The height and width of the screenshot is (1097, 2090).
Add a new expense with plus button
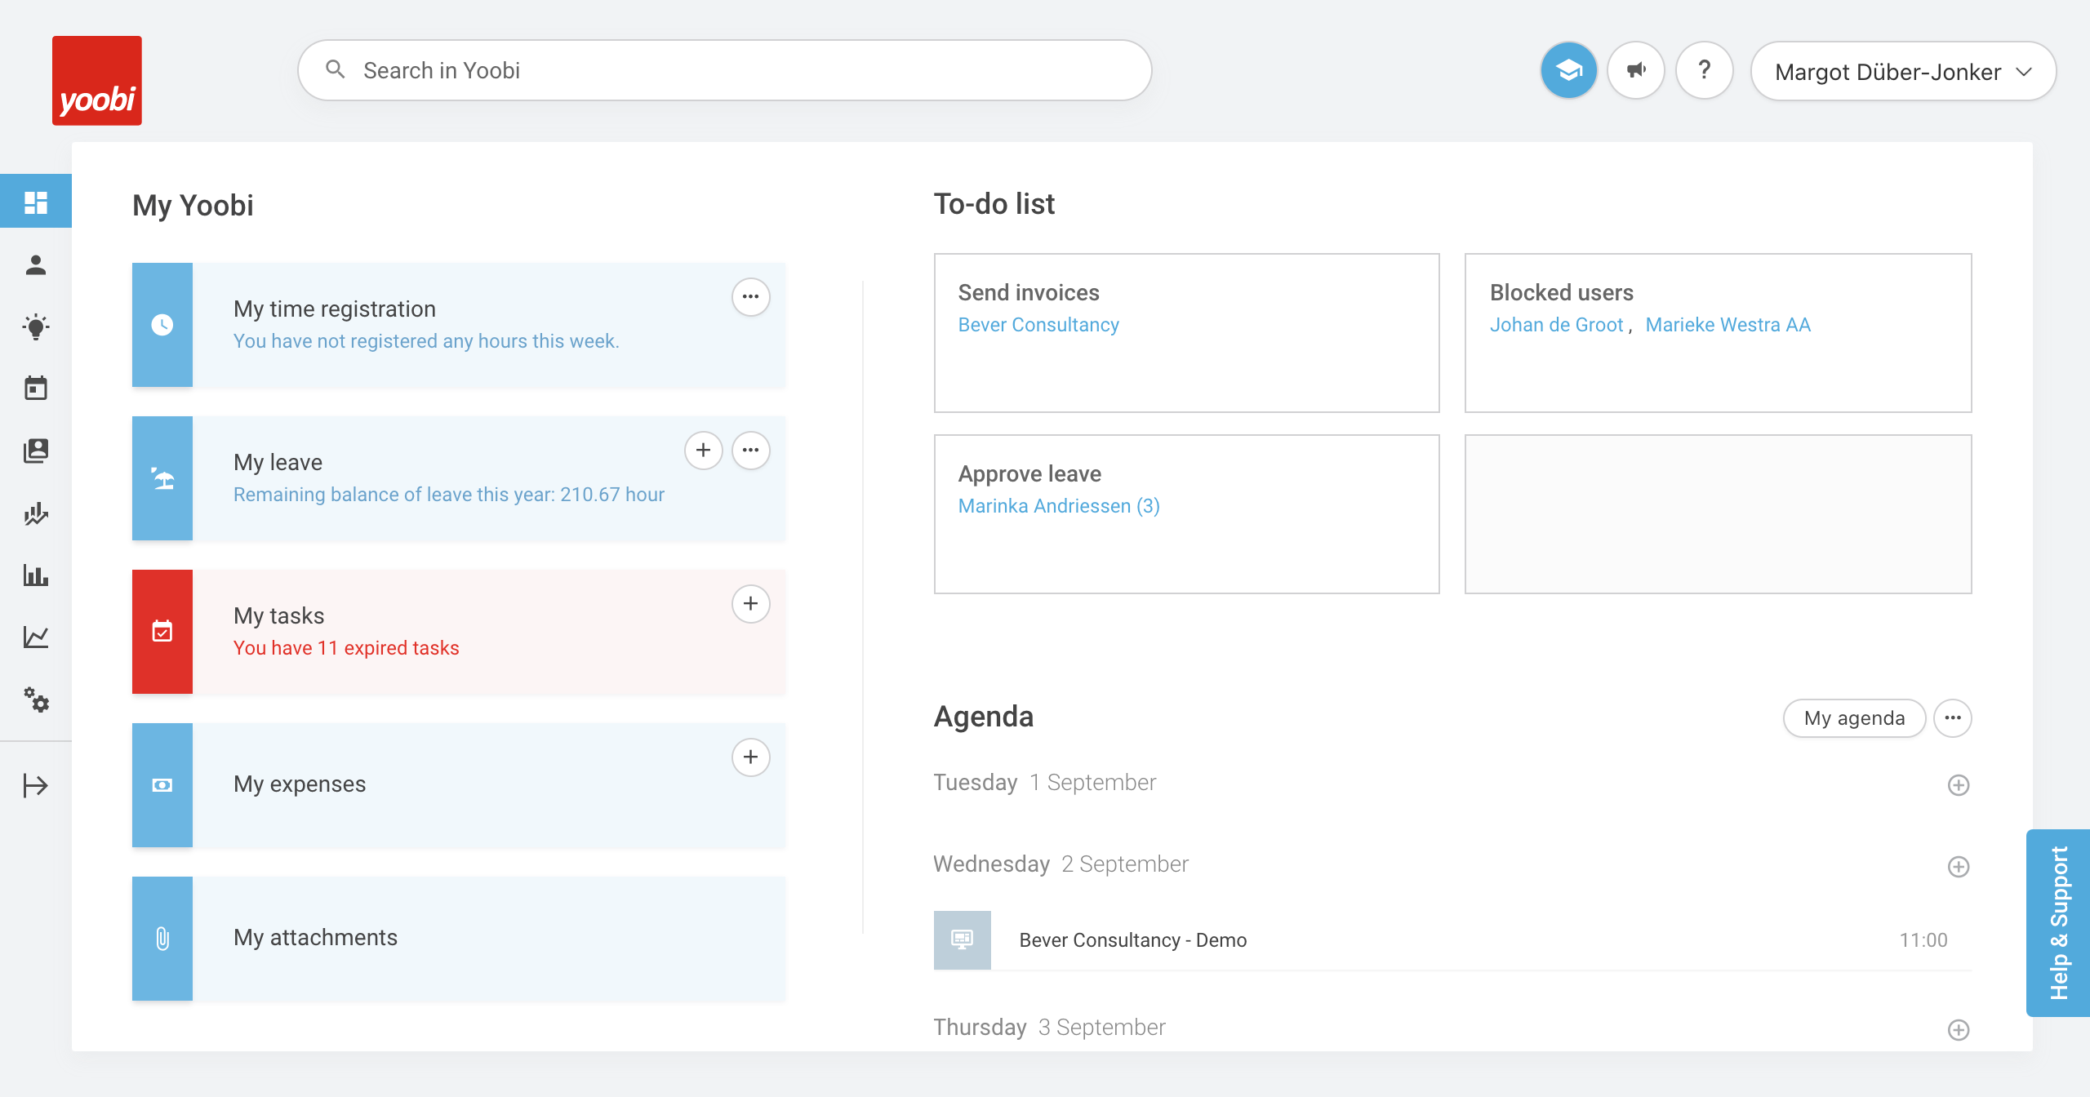[x=751, y=757]
